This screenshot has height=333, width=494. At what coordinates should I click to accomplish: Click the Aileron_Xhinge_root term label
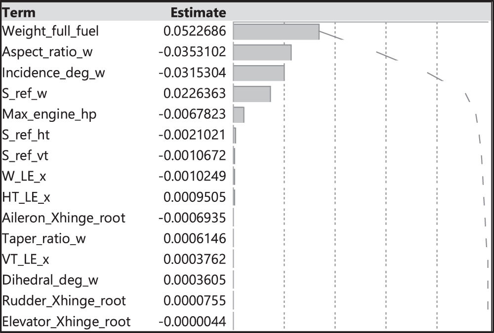pos(64,218)
